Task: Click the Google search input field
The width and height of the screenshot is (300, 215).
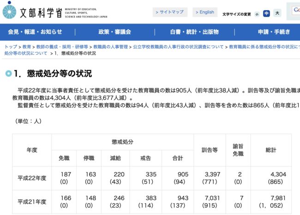Action: [x=295, y=10]
